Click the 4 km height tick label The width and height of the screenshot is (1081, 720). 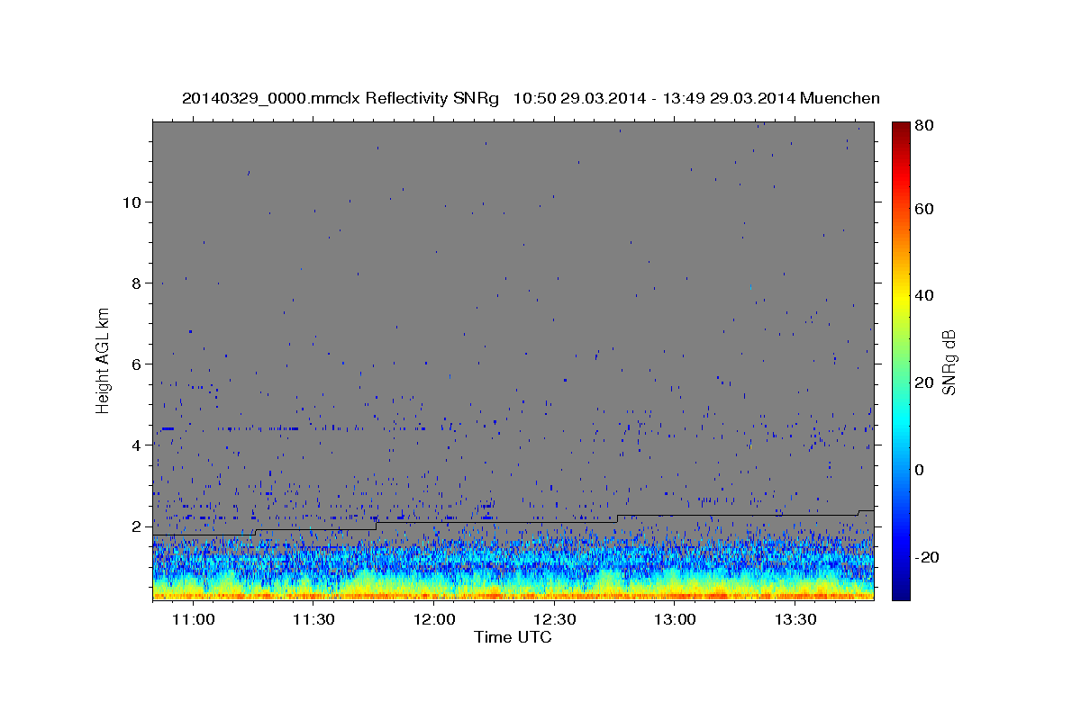[136, 445]
